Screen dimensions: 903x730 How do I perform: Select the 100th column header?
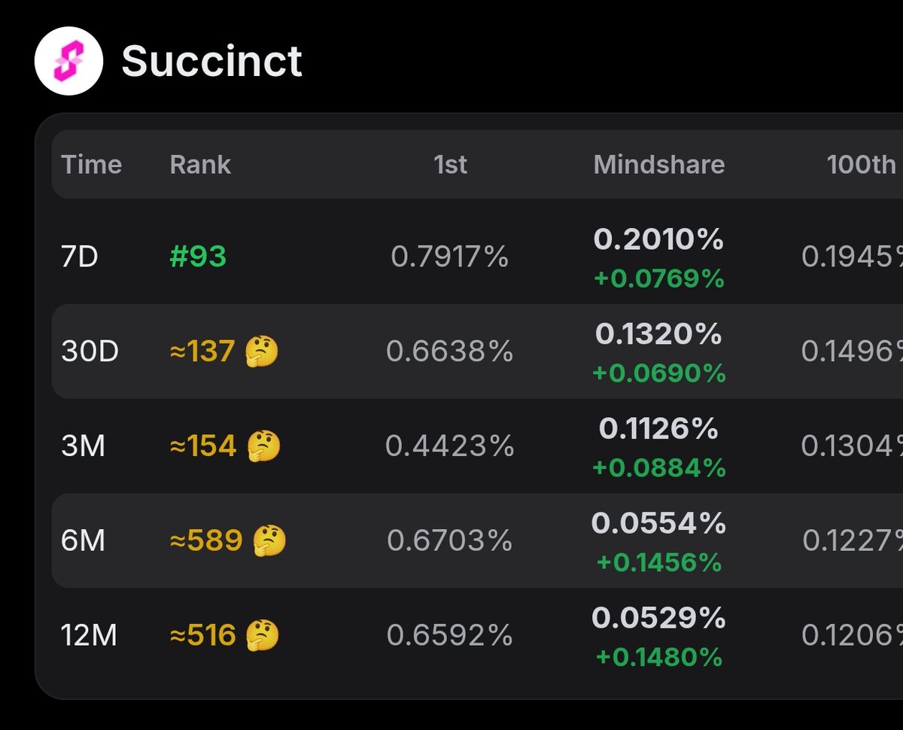(862, 164)
